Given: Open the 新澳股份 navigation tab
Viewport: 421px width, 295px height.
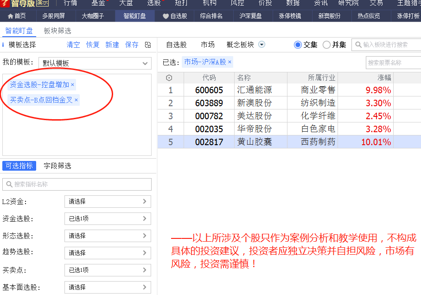Looking at the screenshot, I should (329, 16).
